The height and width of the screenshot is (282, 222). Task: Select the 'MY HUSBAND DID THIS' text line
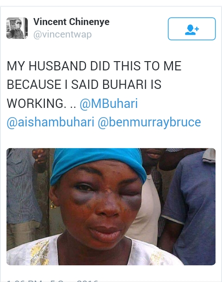pyautogui.click(x=94, y=66)
